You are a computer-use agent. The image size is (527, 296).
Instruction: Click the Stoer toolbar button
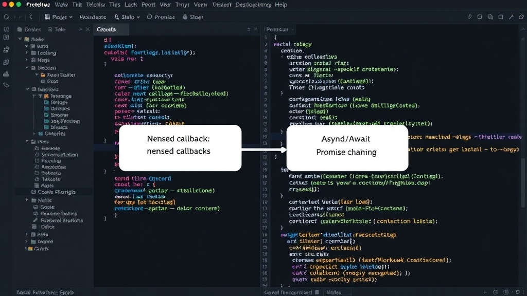[193, 17]
